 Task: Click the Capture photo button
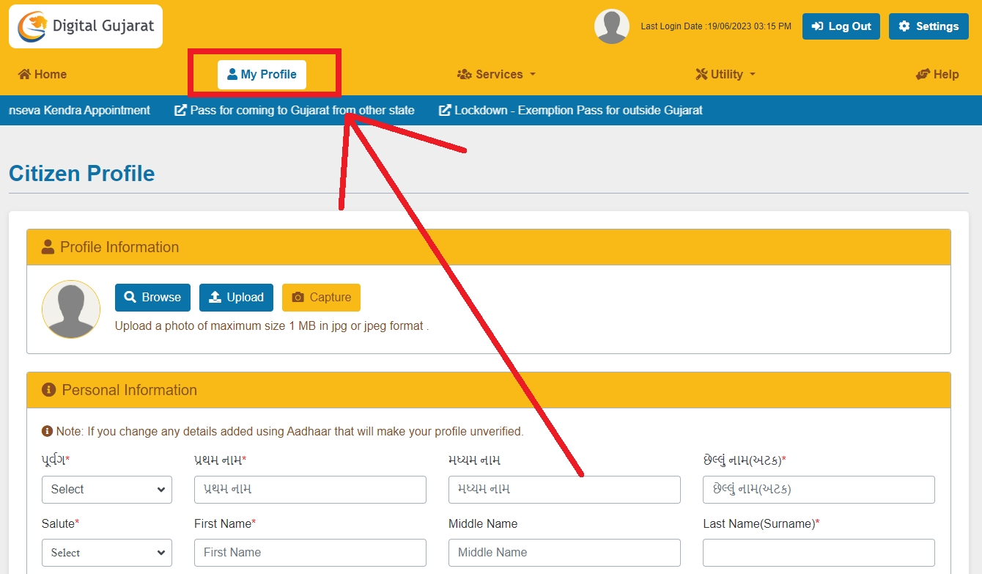tap(321, 297)
